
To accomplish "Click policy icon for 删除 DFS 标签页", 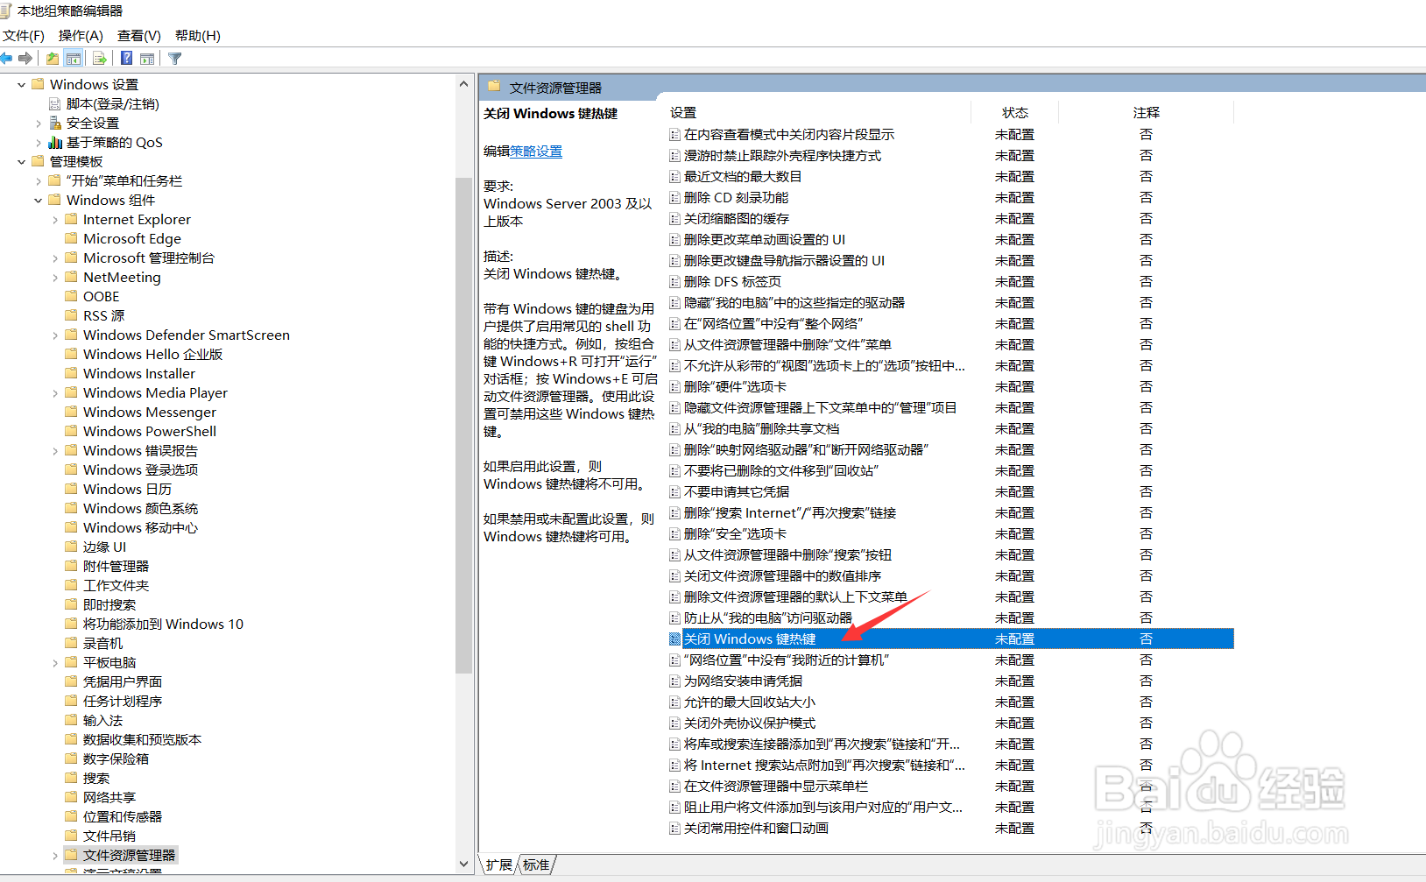I will coord(675,282).
